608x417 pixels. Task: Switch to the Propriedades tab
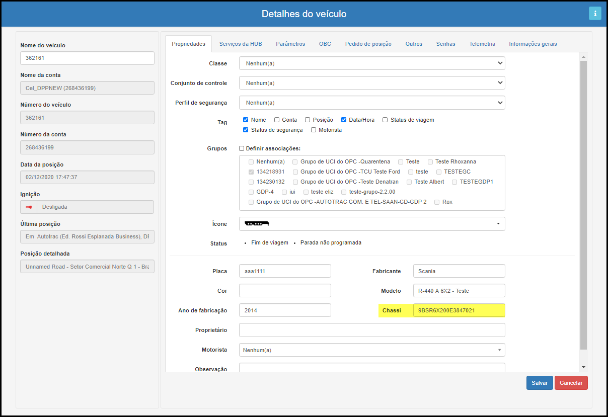coord(188,44)
